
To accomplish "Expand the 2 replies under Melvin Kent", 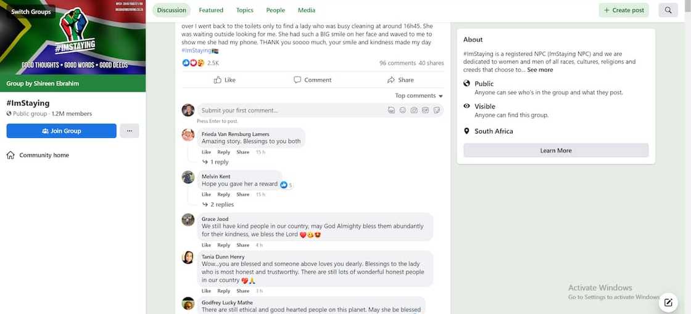I will (221, 204).
